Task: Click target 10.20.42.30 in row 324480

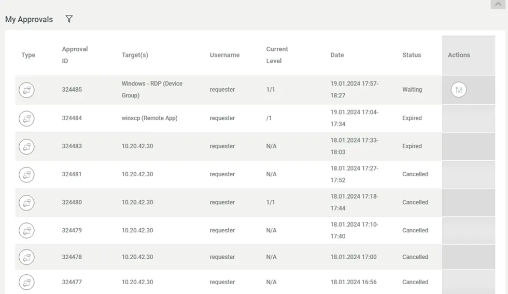Action: click(137, 202)
